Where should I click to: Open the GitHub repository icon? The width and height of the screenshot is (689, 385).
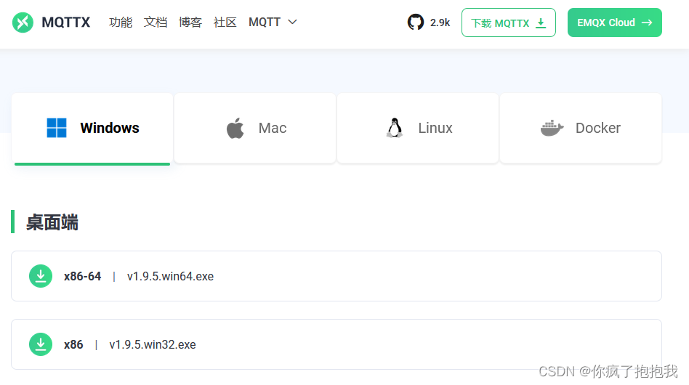[x=415, y=23]
